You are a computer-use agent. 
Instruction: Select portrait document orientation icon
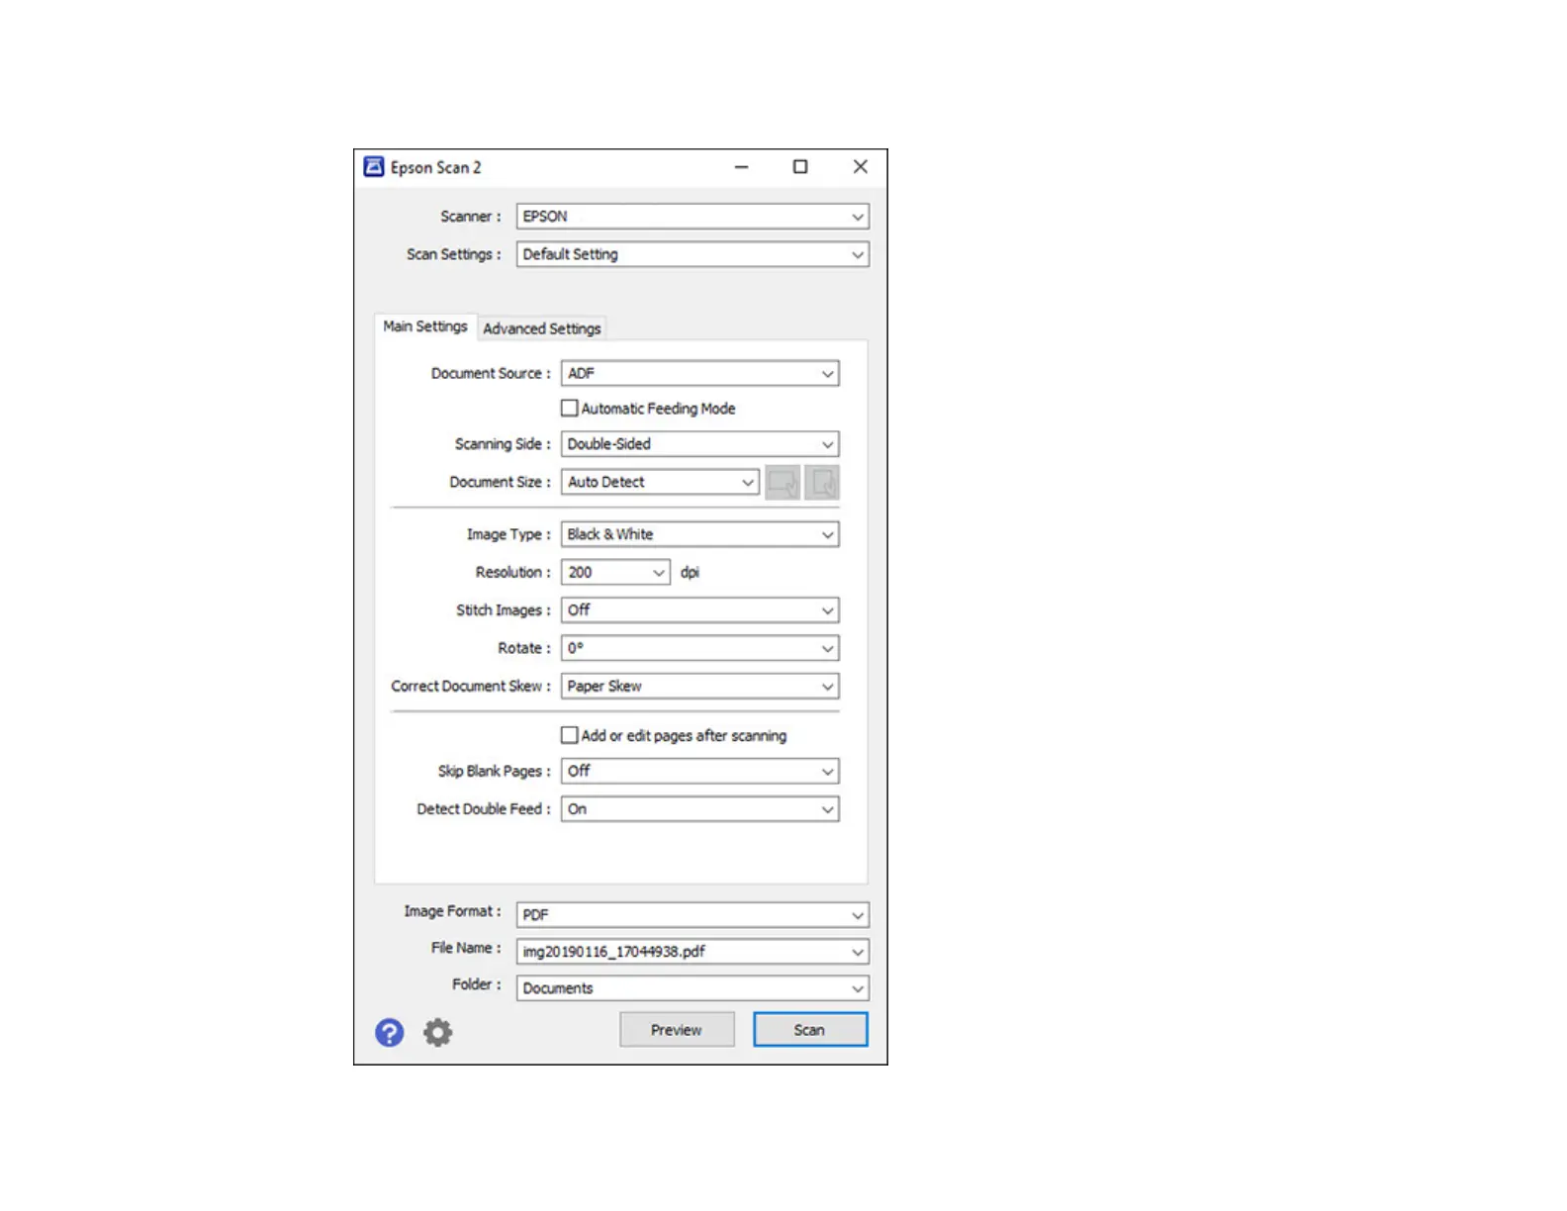click(x=822, y=483)
